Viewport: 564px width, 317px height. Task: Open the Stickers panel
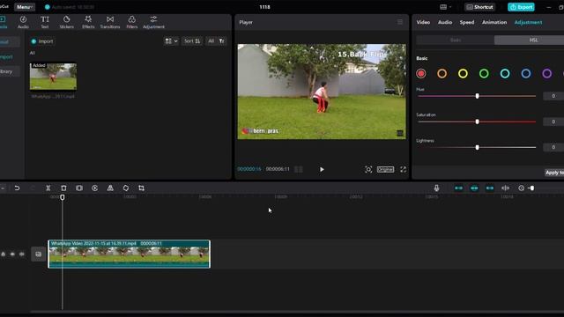[67, 22]
